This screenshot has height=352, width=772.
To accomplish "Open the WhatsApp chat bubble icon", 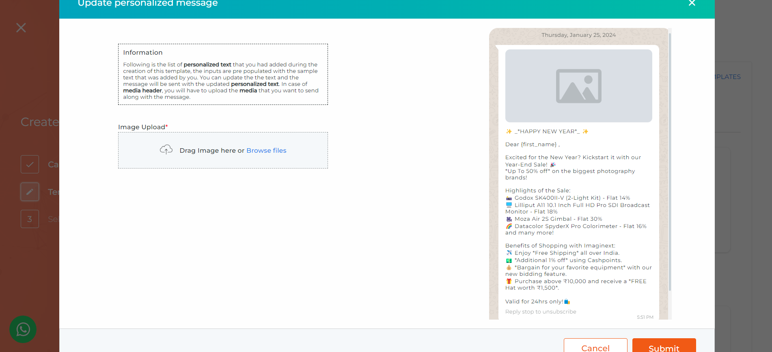I will point(23,329).
